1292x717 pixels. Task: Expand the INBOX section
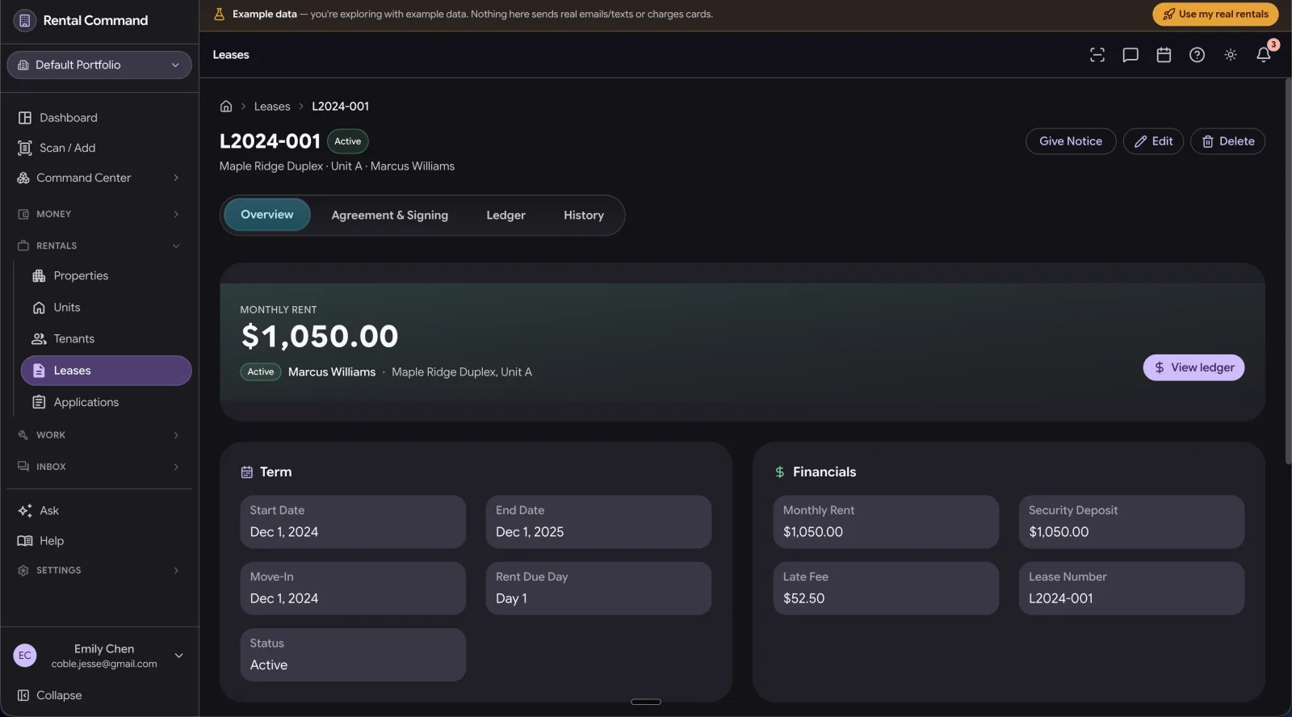pyautogui.click(x=99, y=467)
